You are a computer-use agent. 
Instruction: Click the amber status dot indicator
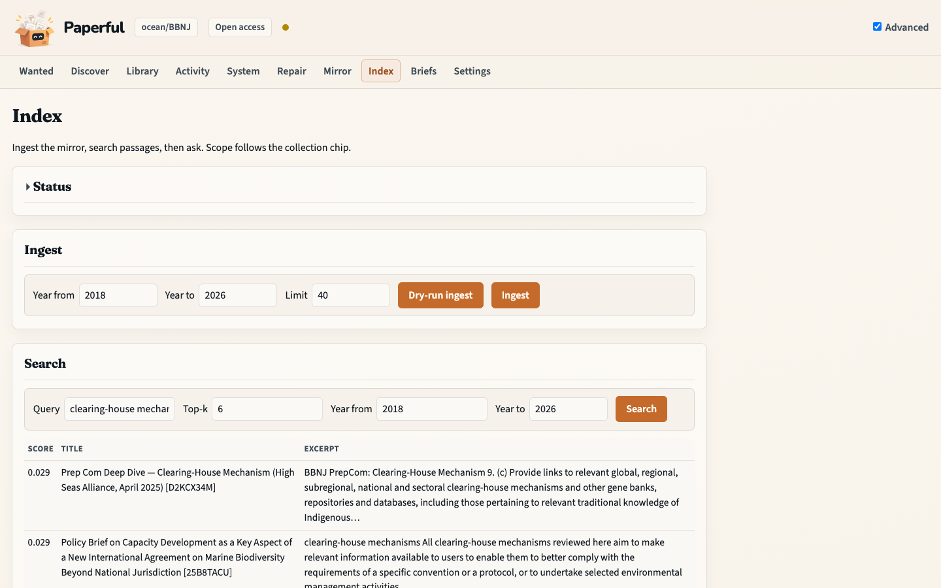(x=286, y=27)
